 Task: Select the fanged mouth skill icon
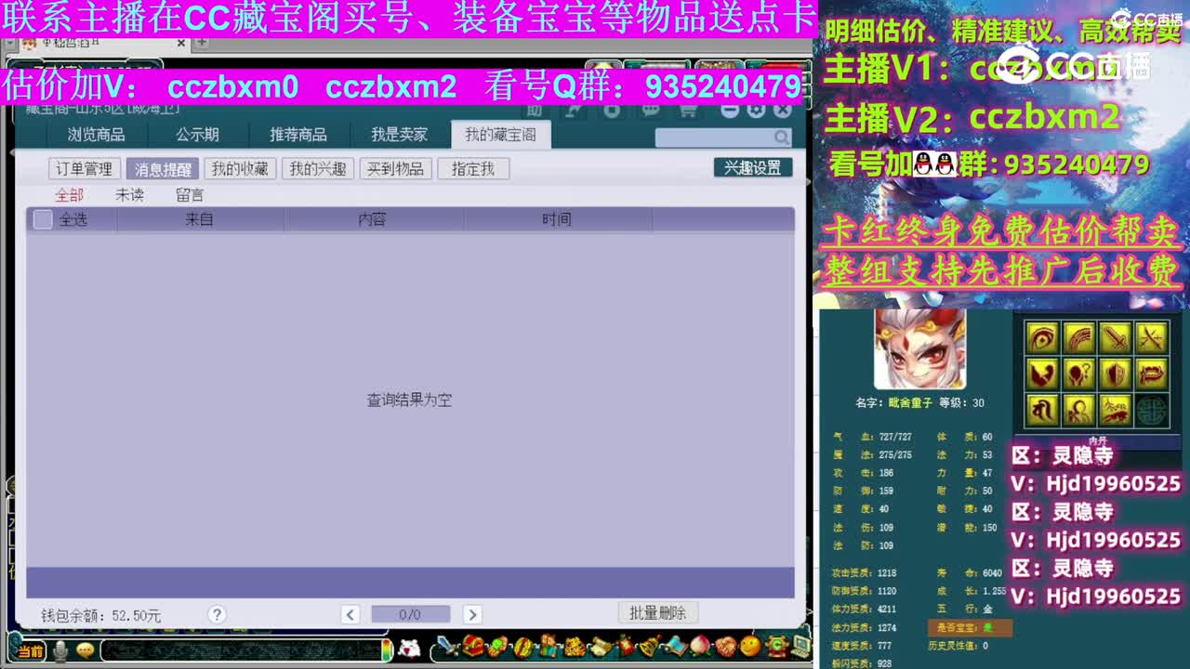[x=1152, y=374]
